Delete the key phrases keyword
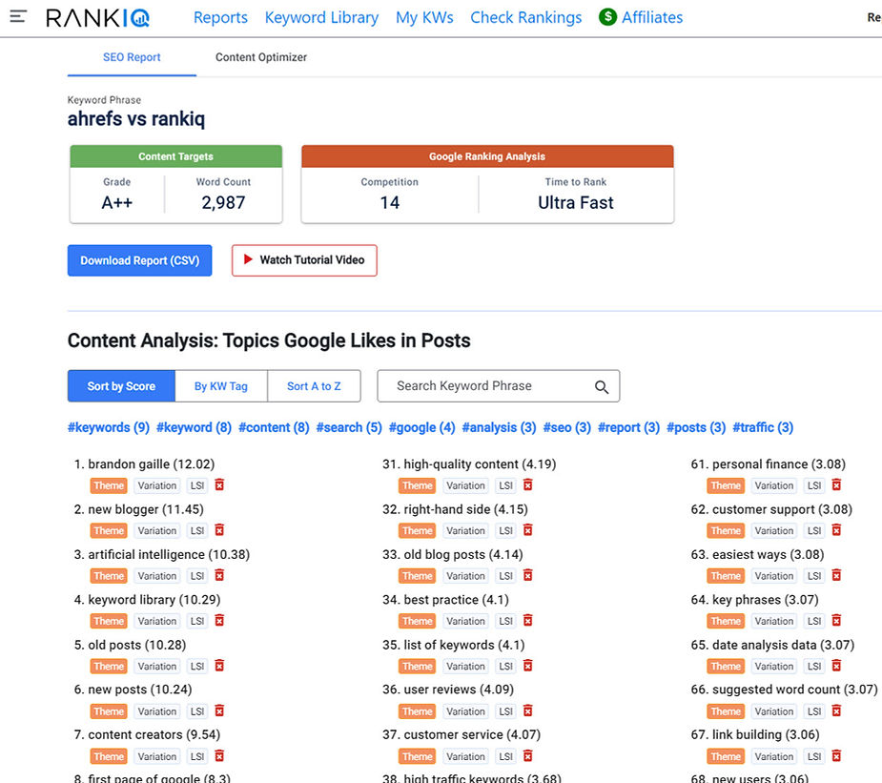 [836, 621]
